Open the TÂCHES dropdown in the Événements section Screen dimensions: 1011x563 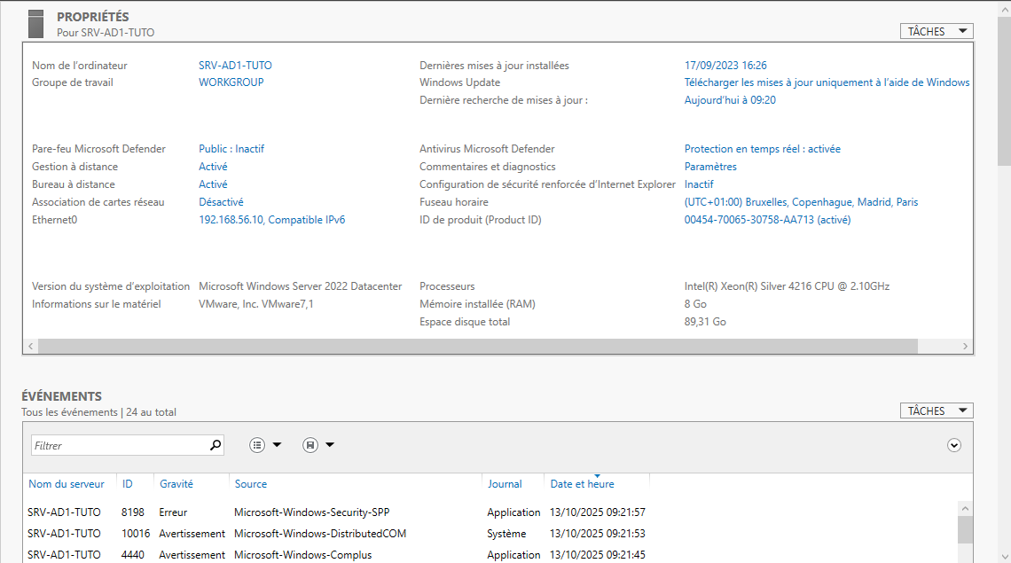pos(937,411)
